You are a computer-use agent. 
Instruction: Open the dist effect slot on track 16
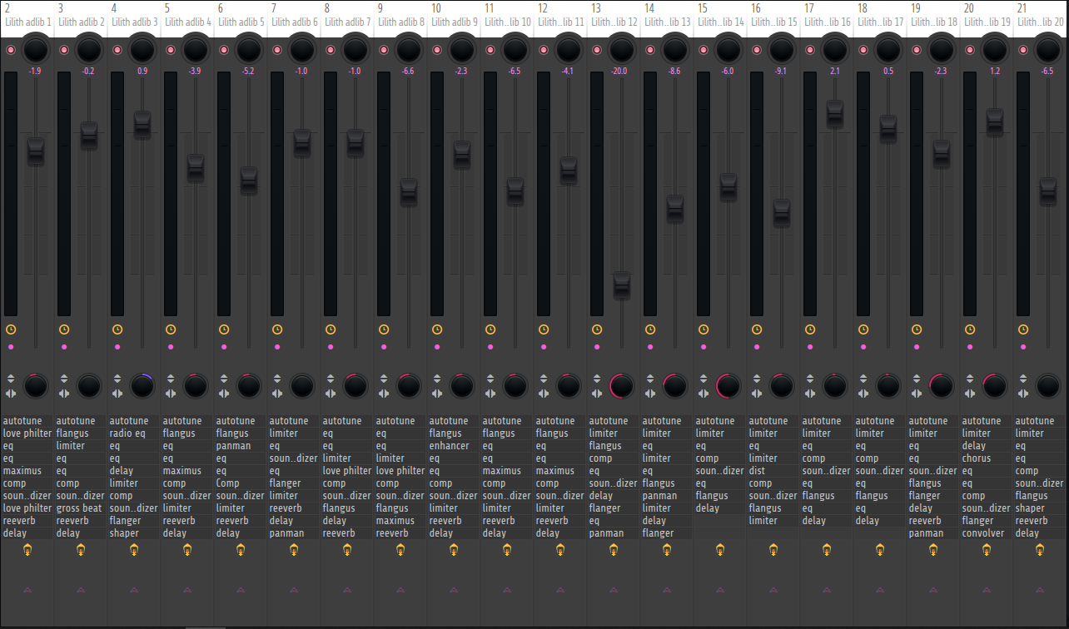coord(773,471)
